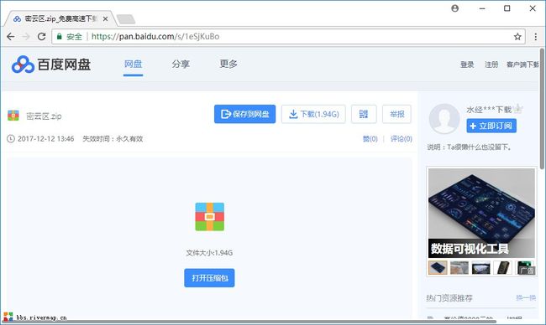This screenshot has height=325, width=546.
Task: Click the 文件大小:1.94G text
Action: [x=209, y=253]
